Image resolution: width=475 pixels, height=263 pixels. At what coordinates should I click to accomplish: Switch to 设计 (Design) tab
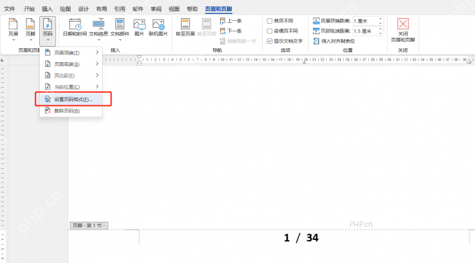click(83, 9)
